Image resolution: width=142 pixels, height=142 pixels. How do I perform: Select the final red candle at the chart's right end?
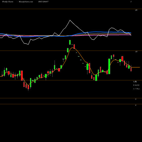(x=131, y=70)
